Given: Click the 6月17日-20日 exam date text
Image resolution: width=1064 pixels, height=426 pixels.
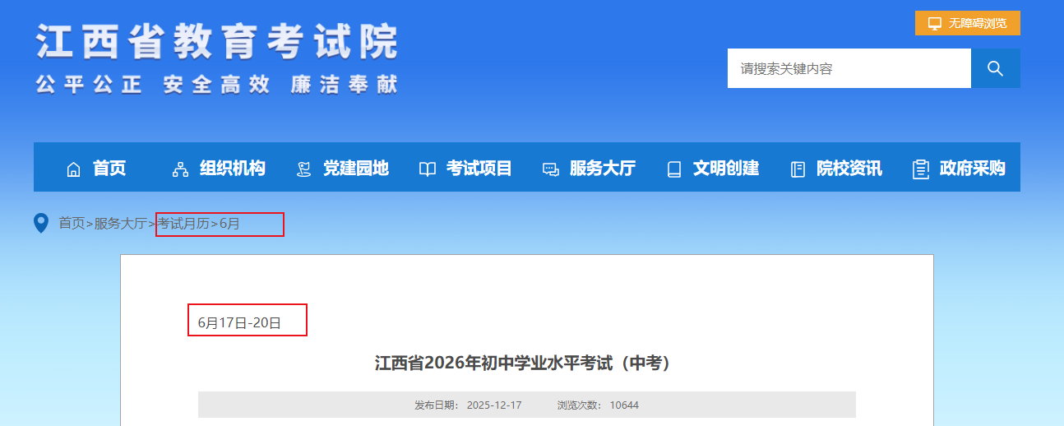Looking at the screenshot, I should [x=239, y=322].
